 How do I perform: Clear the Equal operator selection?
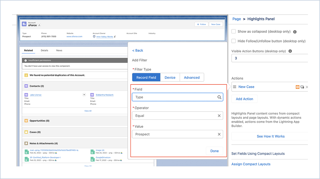pos(219,115)
